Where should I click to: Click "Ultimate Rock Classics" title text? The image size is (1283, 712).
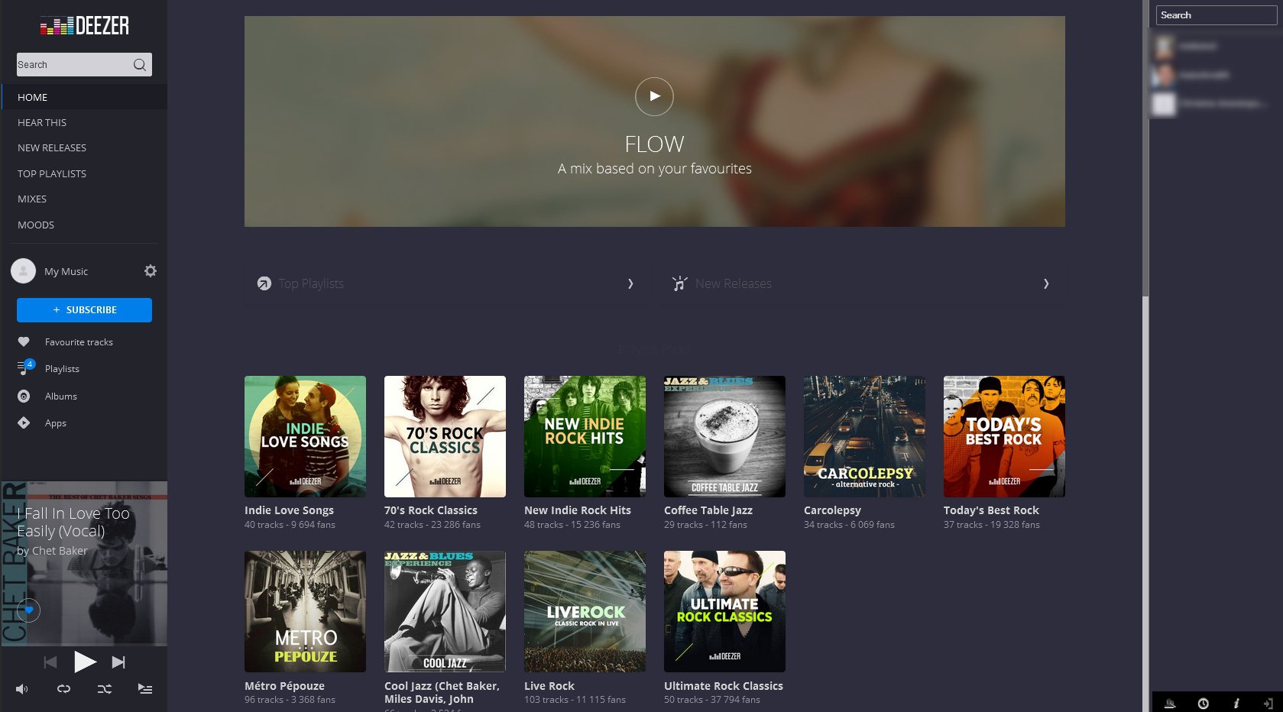tap(723, 686)
